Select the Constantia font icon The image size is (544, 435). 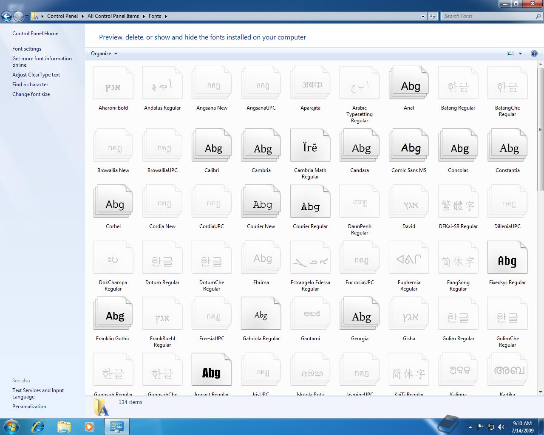coord(507,146)
